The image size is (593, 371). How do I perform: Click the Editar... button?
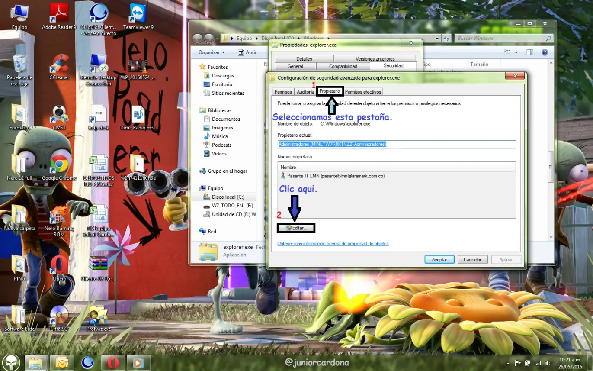[296, 228]
